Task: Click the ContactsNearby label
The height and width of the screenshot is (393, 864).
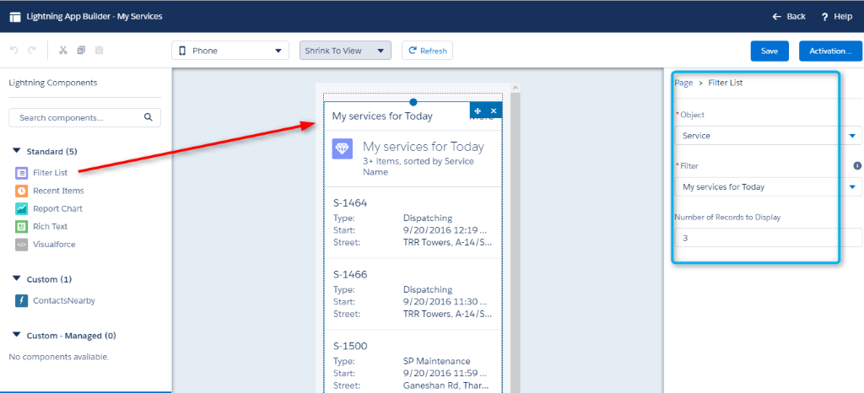Action: tap(64, 300)
